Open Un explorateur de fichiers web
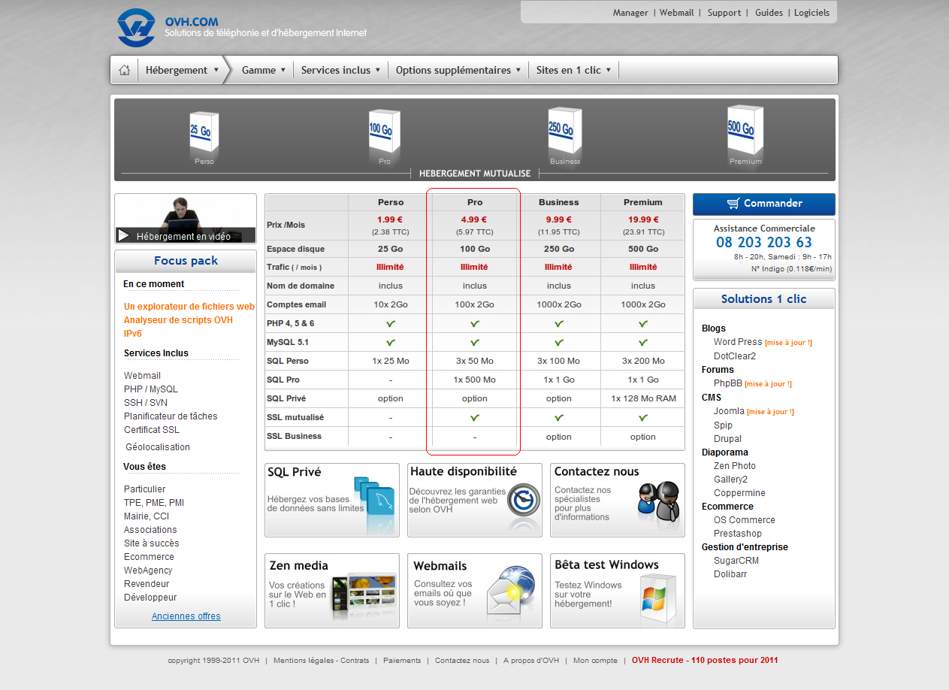949x690 pixels. click(189, 307)
